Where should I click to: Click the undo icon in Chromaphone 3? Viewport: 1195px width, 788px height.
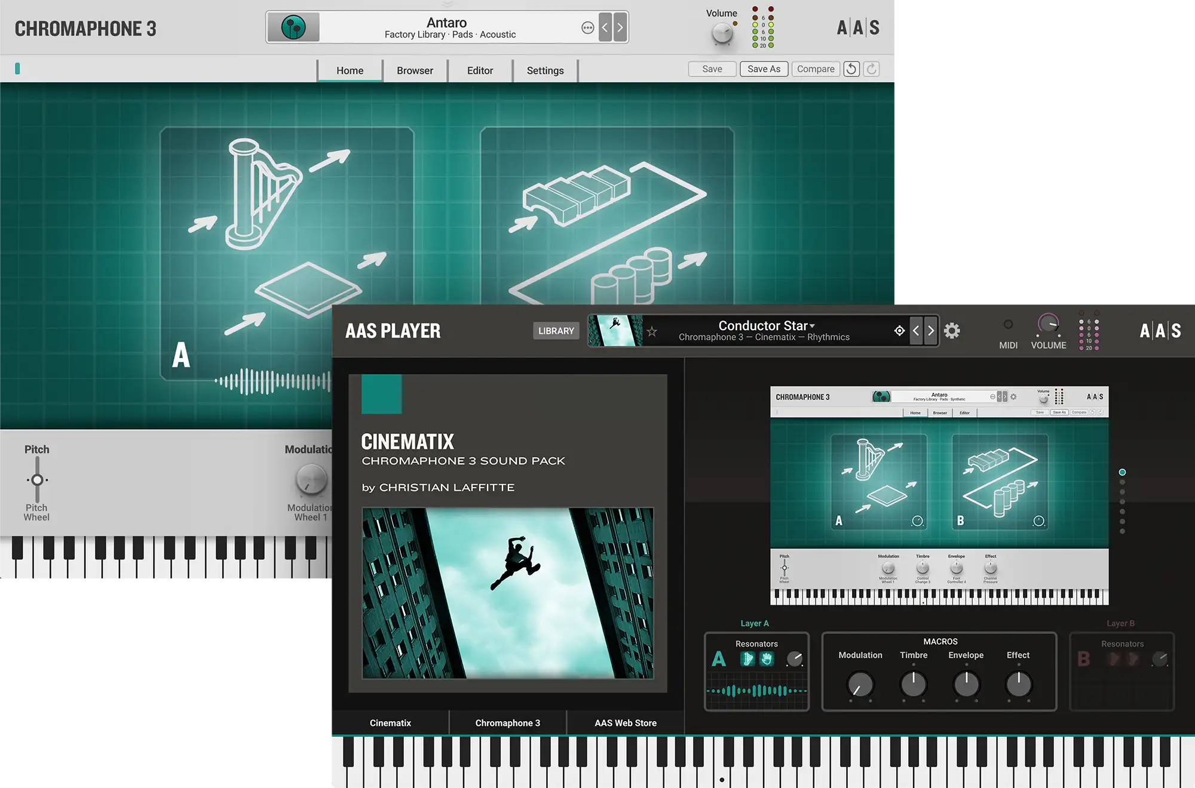tap(851, 69)
